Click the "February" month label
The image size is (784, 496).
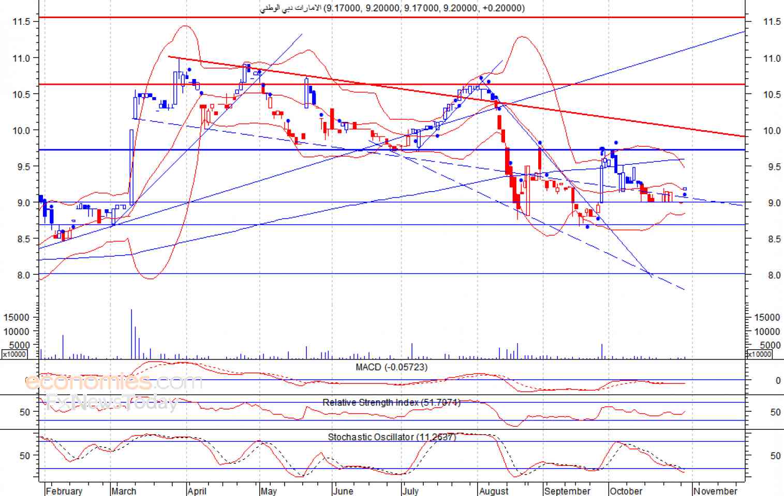(64, 491)
